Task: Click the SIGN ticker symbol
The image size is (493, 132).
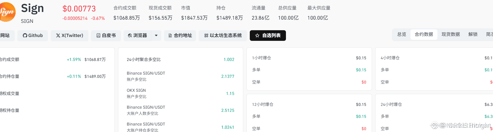Action: click(27, 21)
